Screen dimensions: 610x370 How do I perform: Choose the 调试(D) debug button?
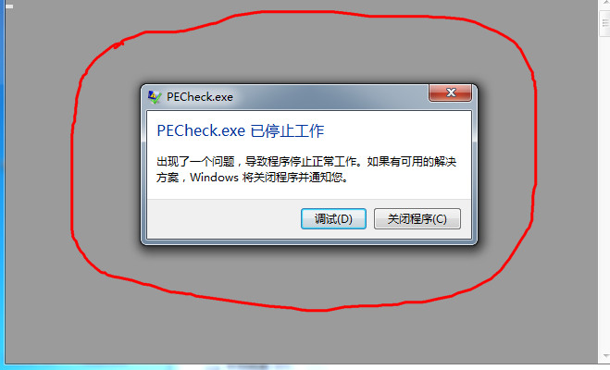coord(333,219)
